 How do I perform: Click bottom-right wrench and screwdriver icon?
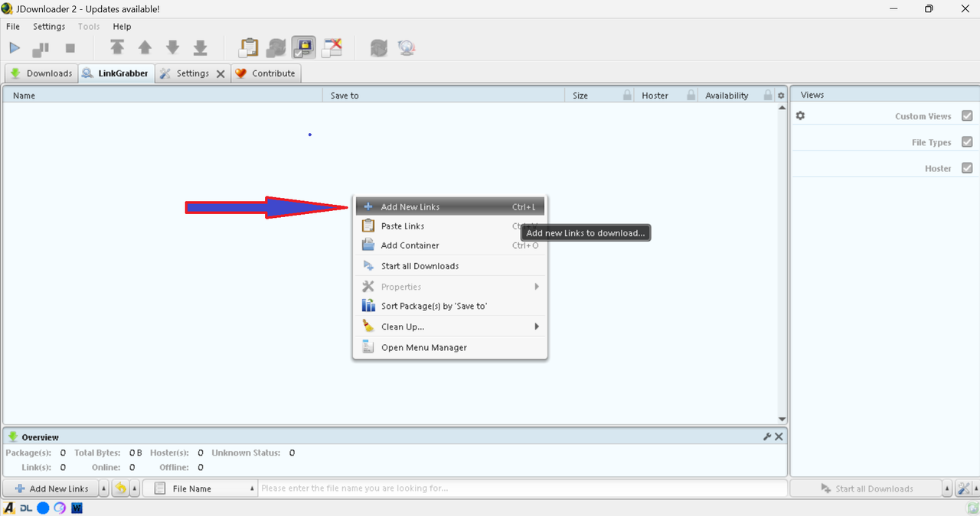[x=964, y=488]
